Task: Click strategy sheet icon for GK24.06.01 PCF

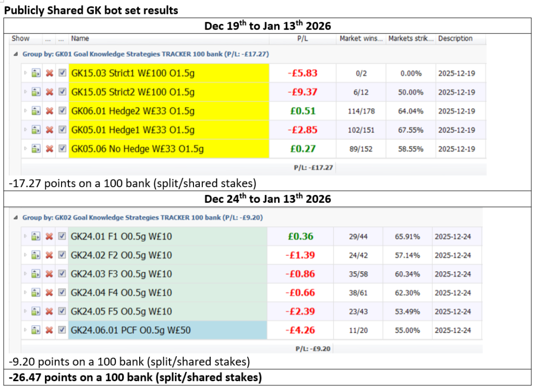Action: pyautogui.click(x=36, y=330)
